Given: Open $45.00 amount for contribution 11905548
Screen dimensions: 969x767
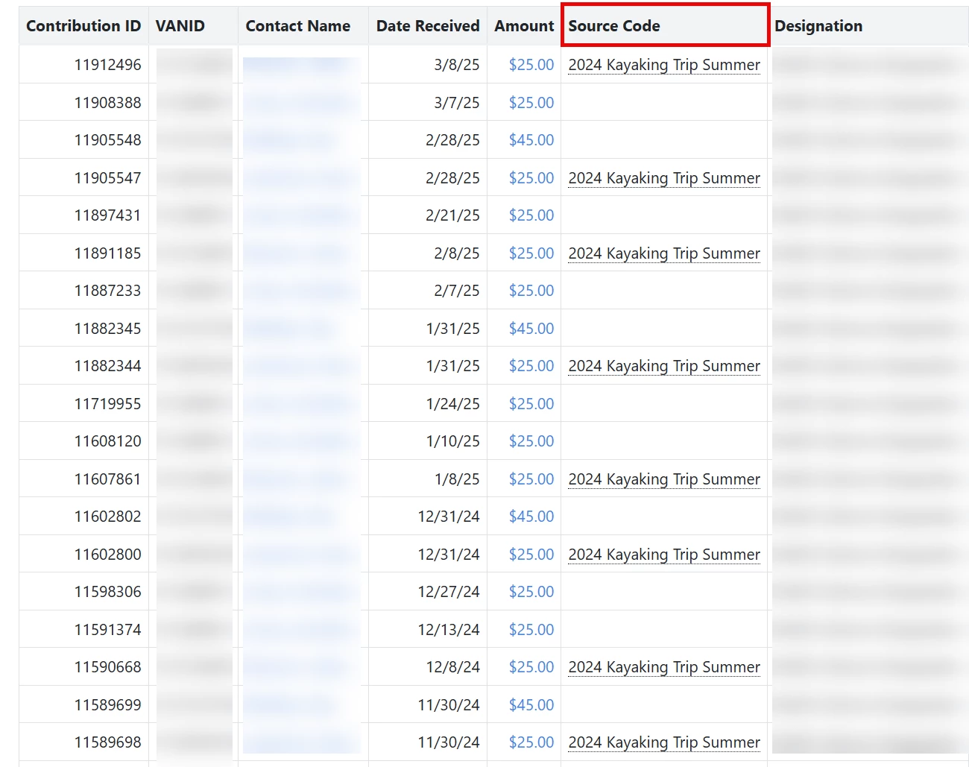Looking at the screenshot, I should [x=531, y=140].
